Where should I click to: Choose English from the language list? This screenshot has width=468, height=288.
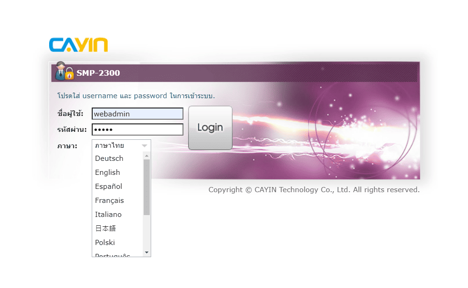[117, 173]
